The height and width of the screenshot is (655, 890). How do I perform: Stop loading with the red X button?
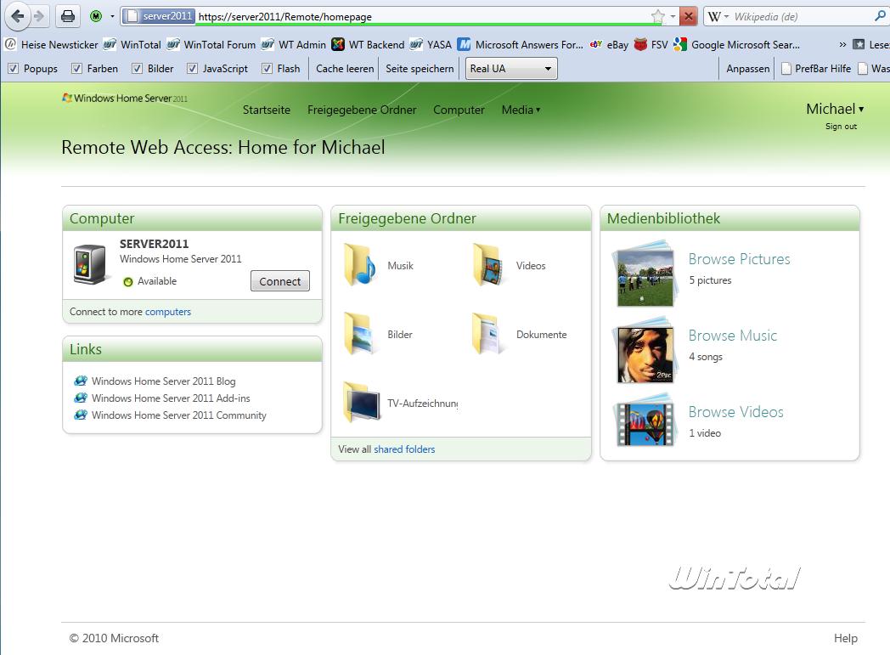(x=688, y=16)
